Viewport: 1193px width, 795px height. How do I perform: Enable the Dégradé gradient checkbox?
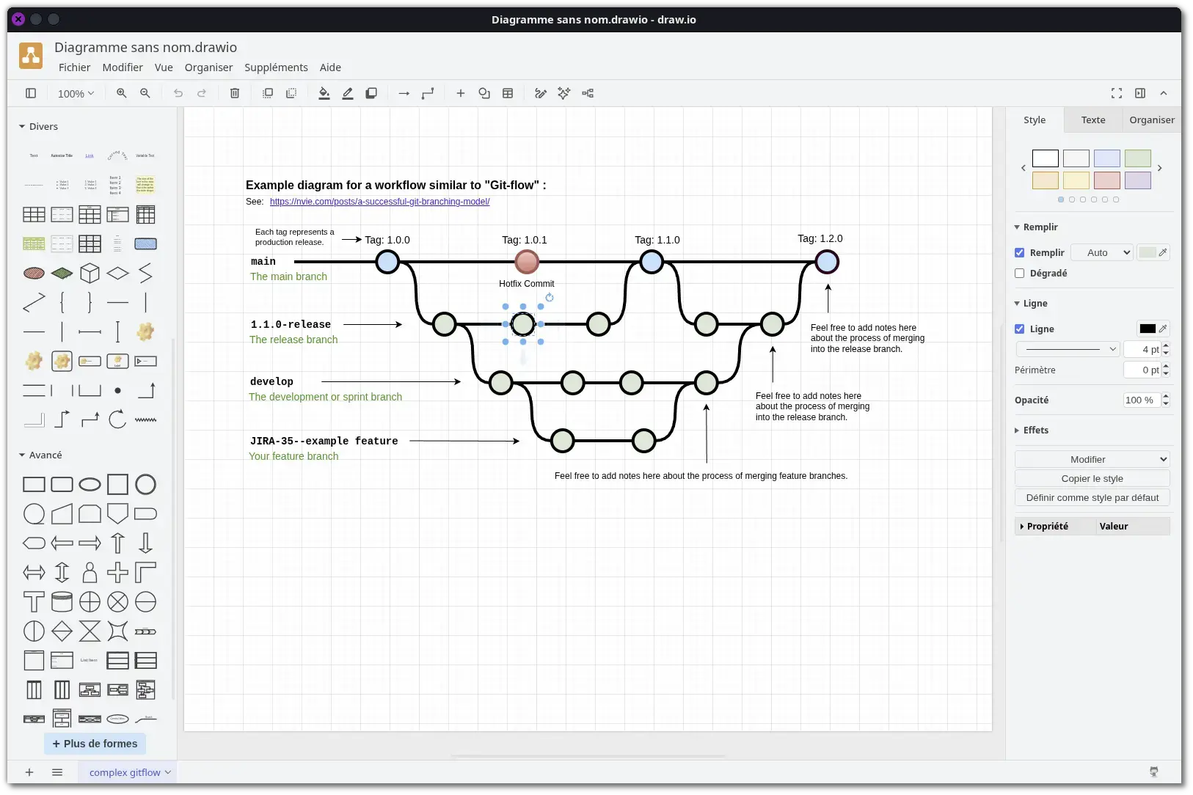[x=1019, y=273]
